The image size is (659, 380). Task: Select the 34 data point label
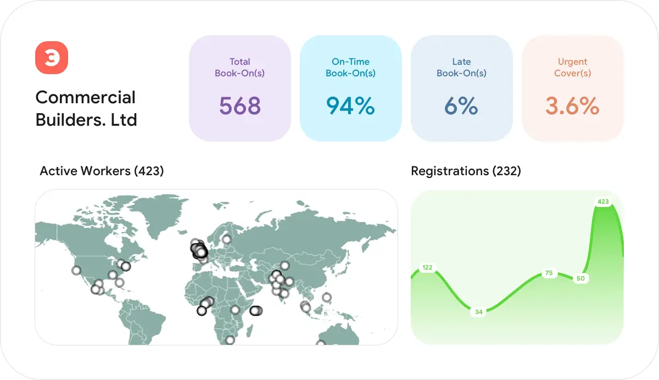(479, 312)
